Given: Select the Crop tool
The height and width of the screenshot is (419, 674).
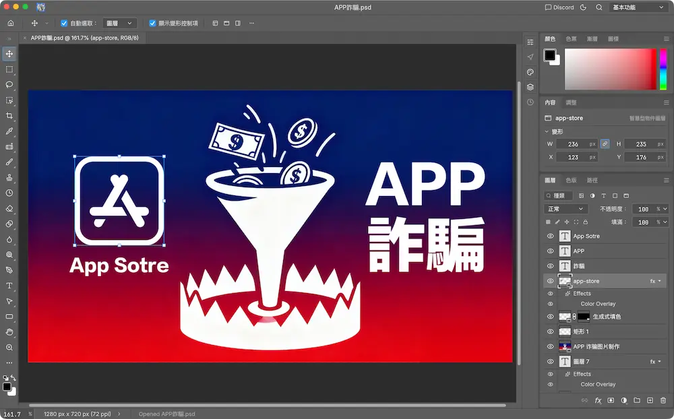Looking at the screenshot, I should 9,116.
